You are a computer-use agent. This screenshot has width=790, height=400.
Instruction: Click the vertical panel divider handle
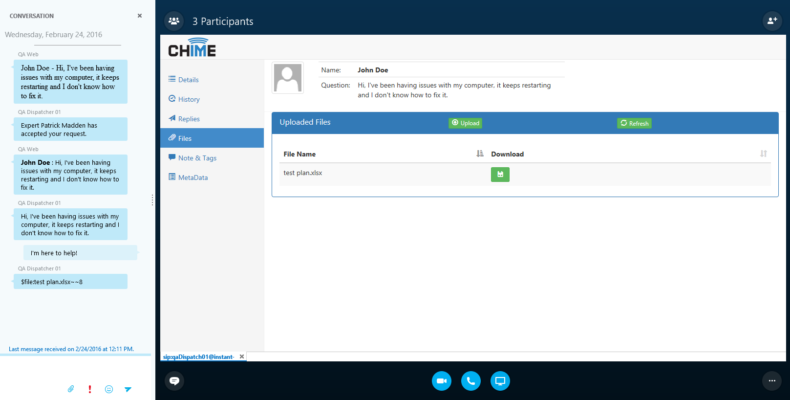tap(152, 200)
